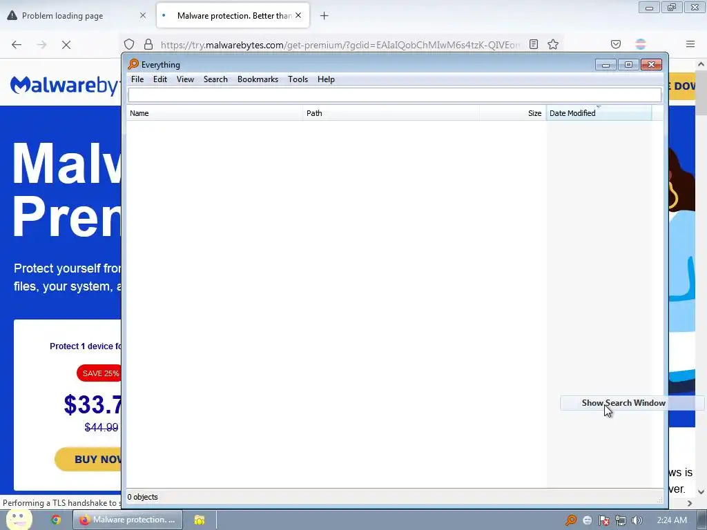Open the Start button on taskbar
The image size is (707, 530).
(x=19, y=520)
